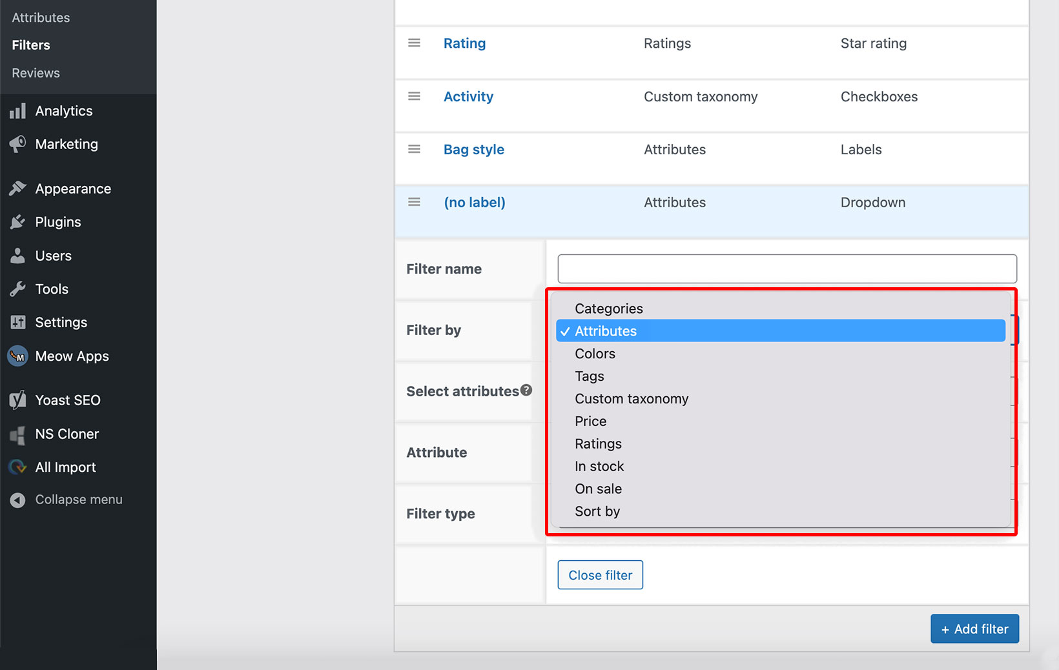Image resolution: width=1059 pixels, height=670 pixels.
Task: Open Users via the person icon
Action: tap(17, 255)
